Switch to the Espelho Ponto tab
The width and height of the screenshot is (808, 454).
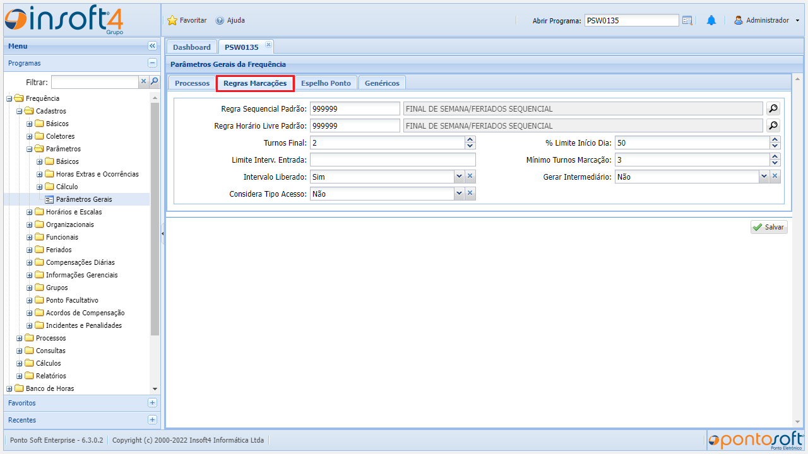coord(326,83)
